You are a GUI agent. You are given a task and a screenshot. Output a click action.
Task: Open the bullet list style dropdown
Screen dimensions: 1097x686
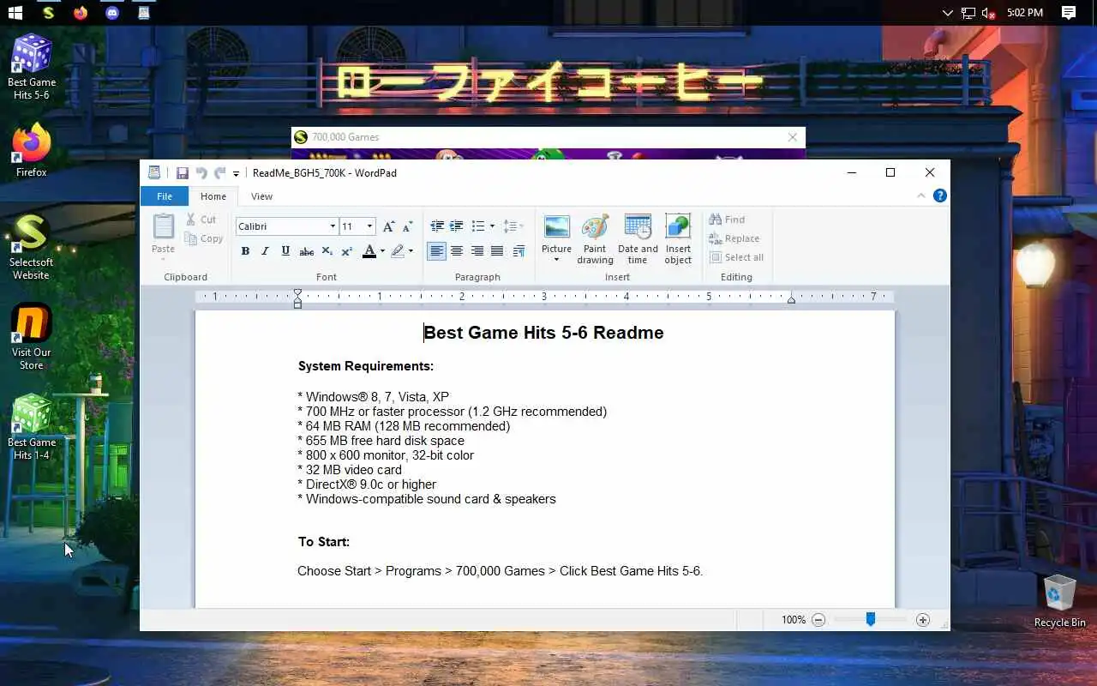pos(492,226)
